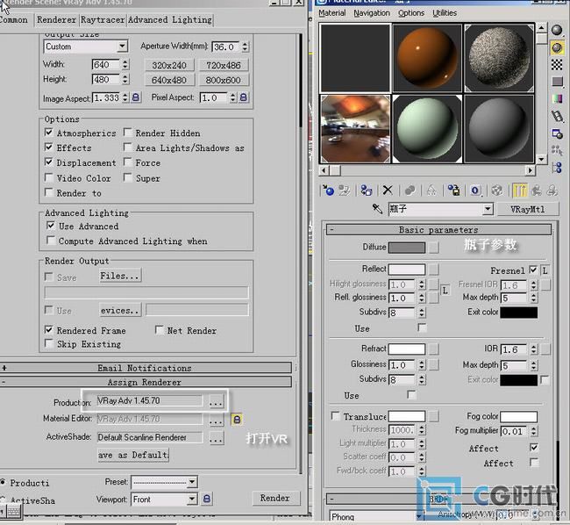Open the Viewport Front dropdown
Screen dimensions: 570x525
[x=192, y=499]
